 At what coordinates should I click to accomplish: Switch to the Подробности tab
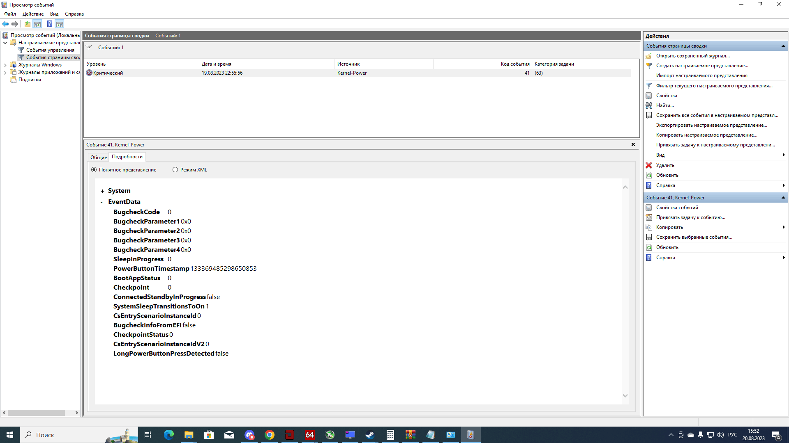[x=127, y=157]
